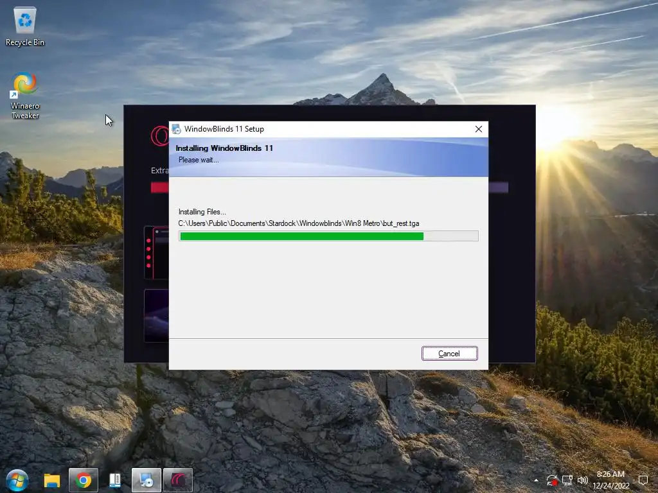Screen dimensions: 658x493
Task: Open the clock showing 8:26 AM
Action: 610,480
